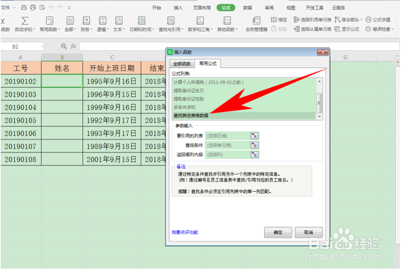The height and width of the screenshot is (270, 402).
Task: Open the 财务 financial functions icon
Action: (x=86, y=21)
